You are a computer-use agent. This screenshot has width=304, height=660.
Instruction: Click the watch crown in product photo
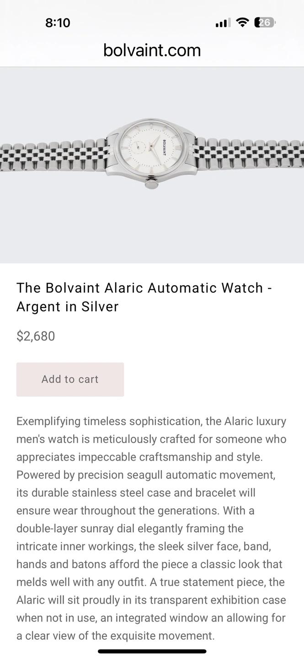point(151,184)
